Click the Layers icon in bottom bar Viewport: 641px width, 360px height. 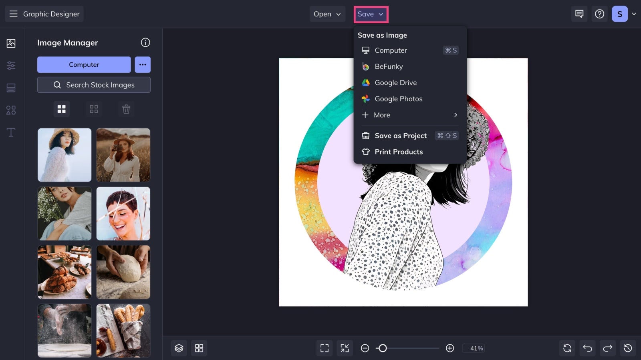point(179,348)
